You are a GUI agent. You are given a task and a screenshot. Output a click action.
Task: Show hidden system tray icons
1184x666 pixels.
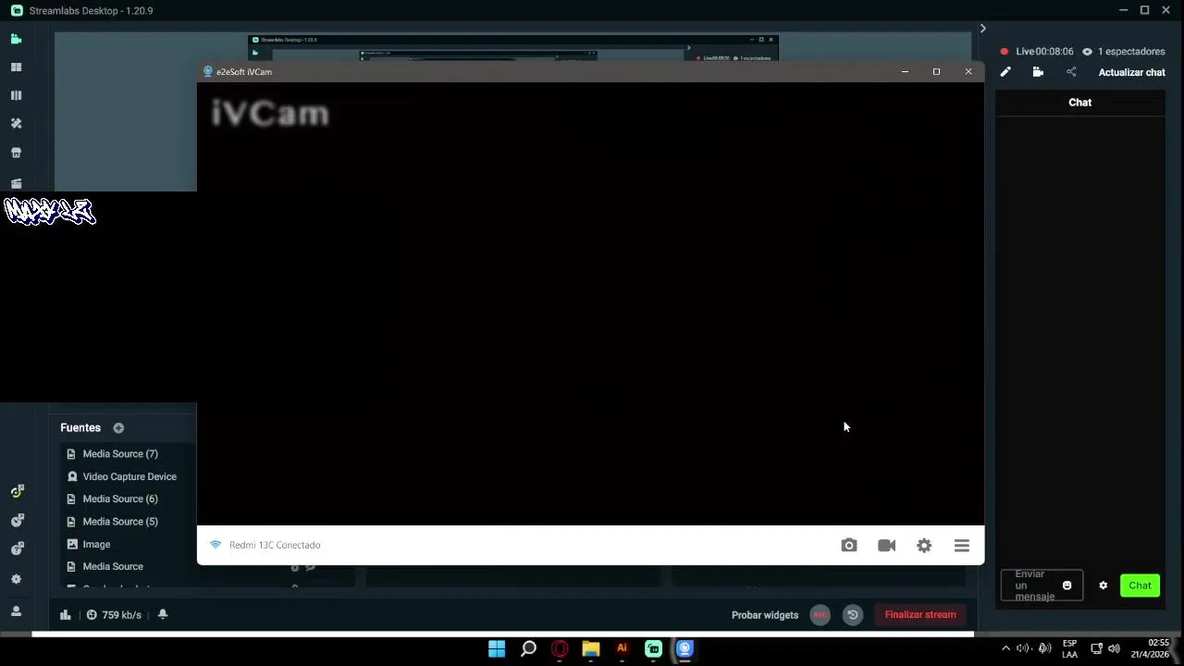click(1005, 648)
